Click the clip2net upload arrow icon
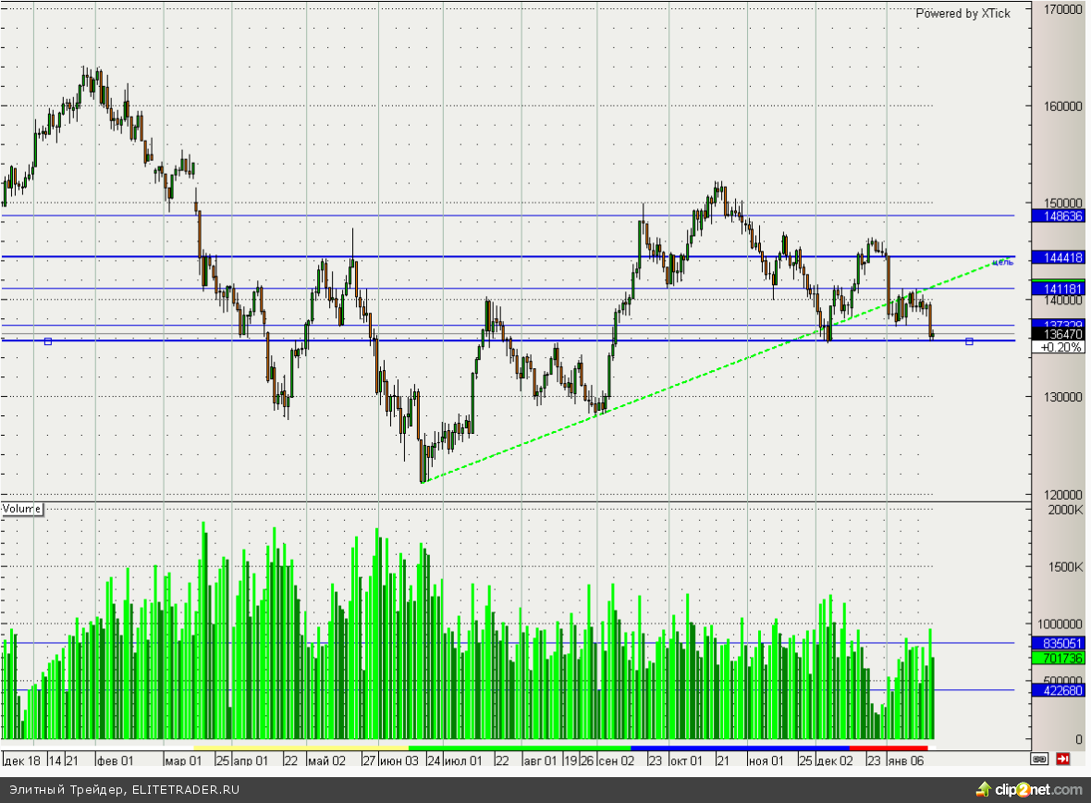Screen dimensions: 1091x803 click(x=983, y=789)
